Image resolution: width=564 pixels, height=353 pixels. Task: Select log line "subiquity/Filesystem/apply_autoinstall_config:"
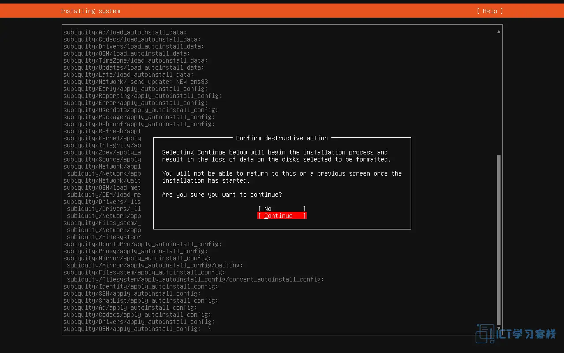(145, 272)
